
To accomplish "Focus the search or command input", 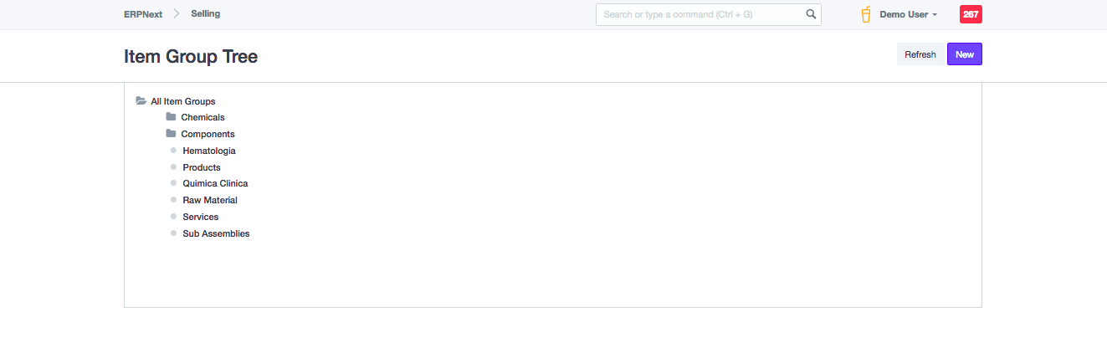I will pos(701,14).
